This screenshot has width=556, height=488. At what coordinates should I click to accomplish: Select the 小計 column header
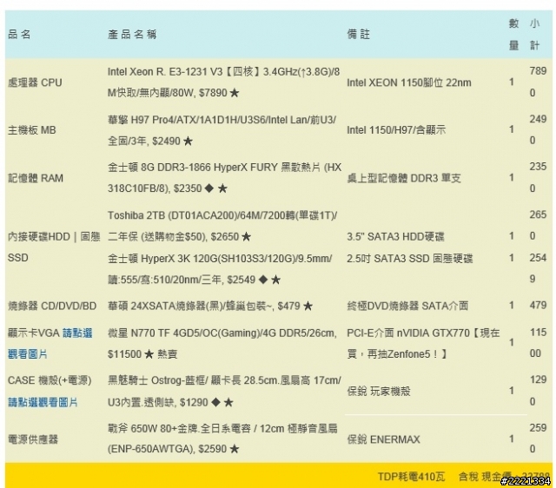tap(535, 35)
